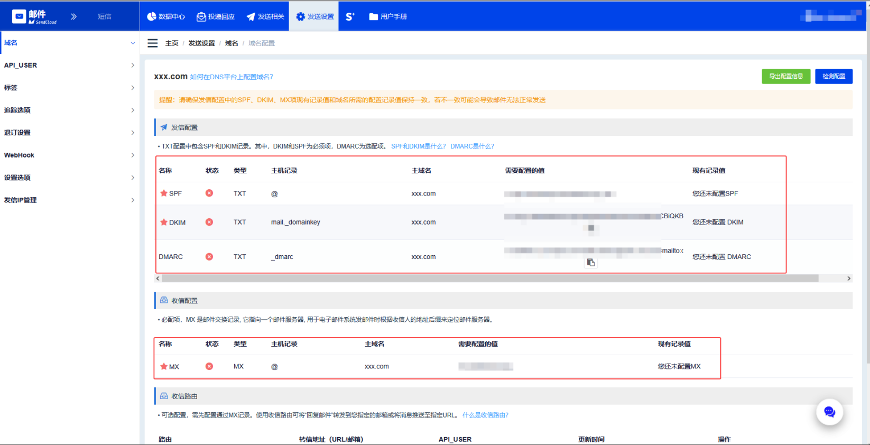Click the red error status icon for SPF

209,193
